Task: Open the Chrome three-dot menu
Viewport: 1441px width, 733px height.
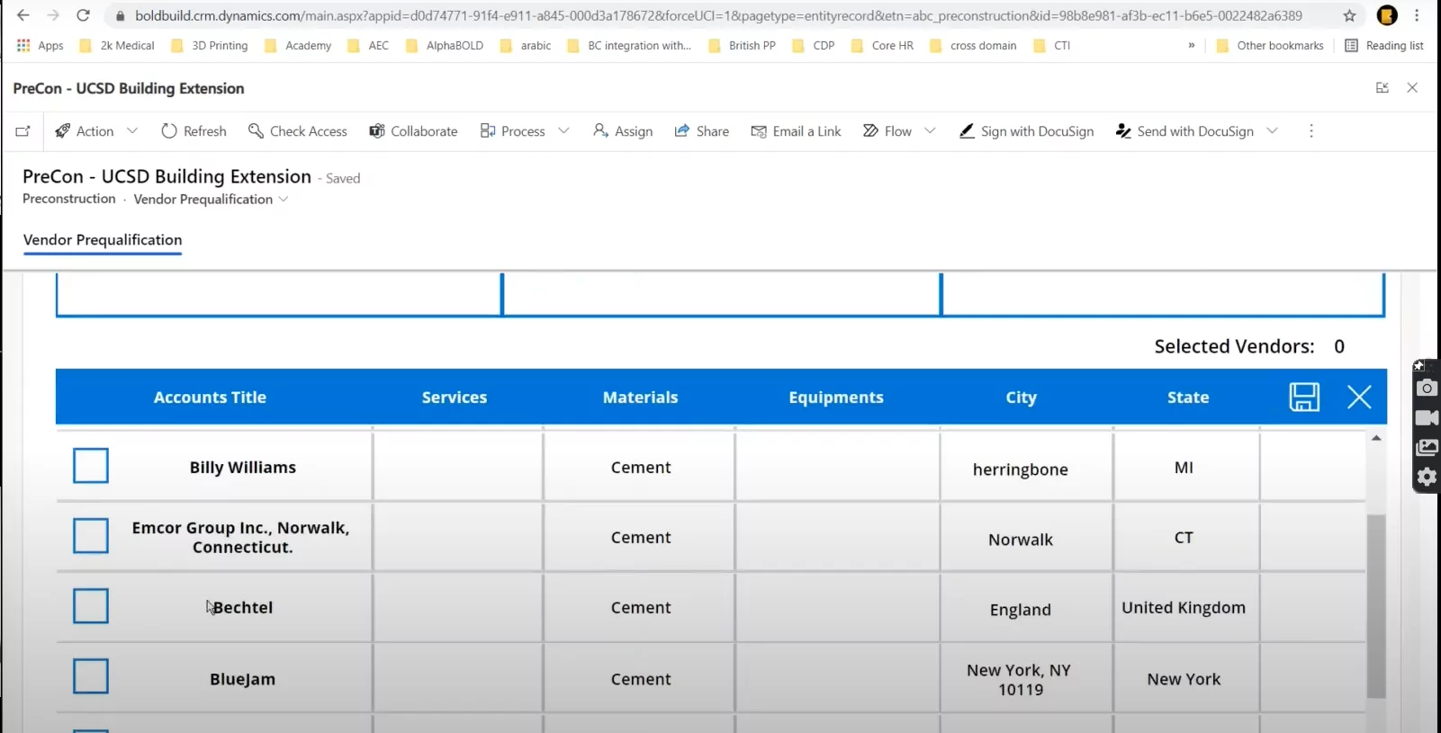Action: click(1417, 15)
